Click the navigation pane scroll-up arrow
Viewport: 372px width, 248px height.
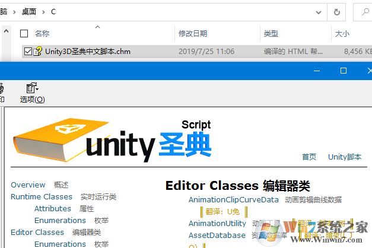point(6,31)
